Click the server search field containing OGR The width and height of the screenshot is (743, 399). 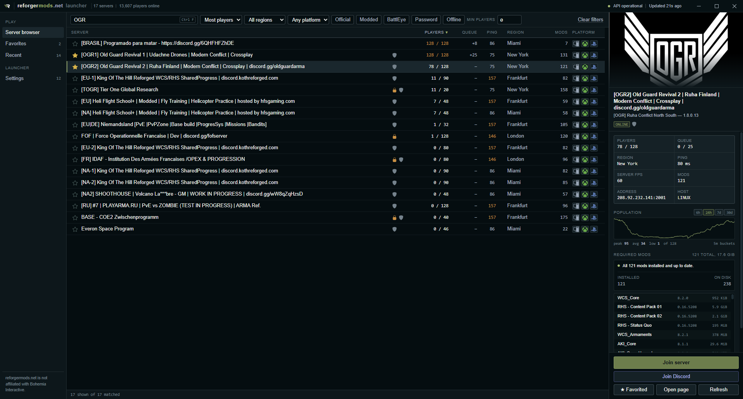click(x=134, y=20)
